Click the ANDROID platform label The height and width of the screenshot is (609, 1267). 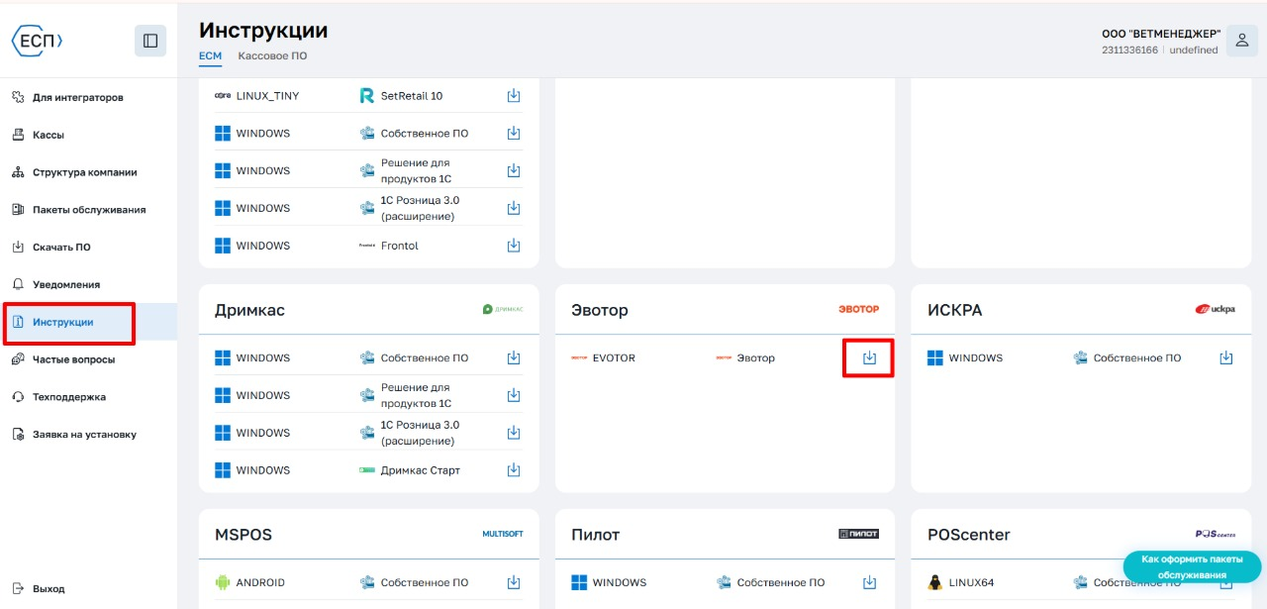260,582
